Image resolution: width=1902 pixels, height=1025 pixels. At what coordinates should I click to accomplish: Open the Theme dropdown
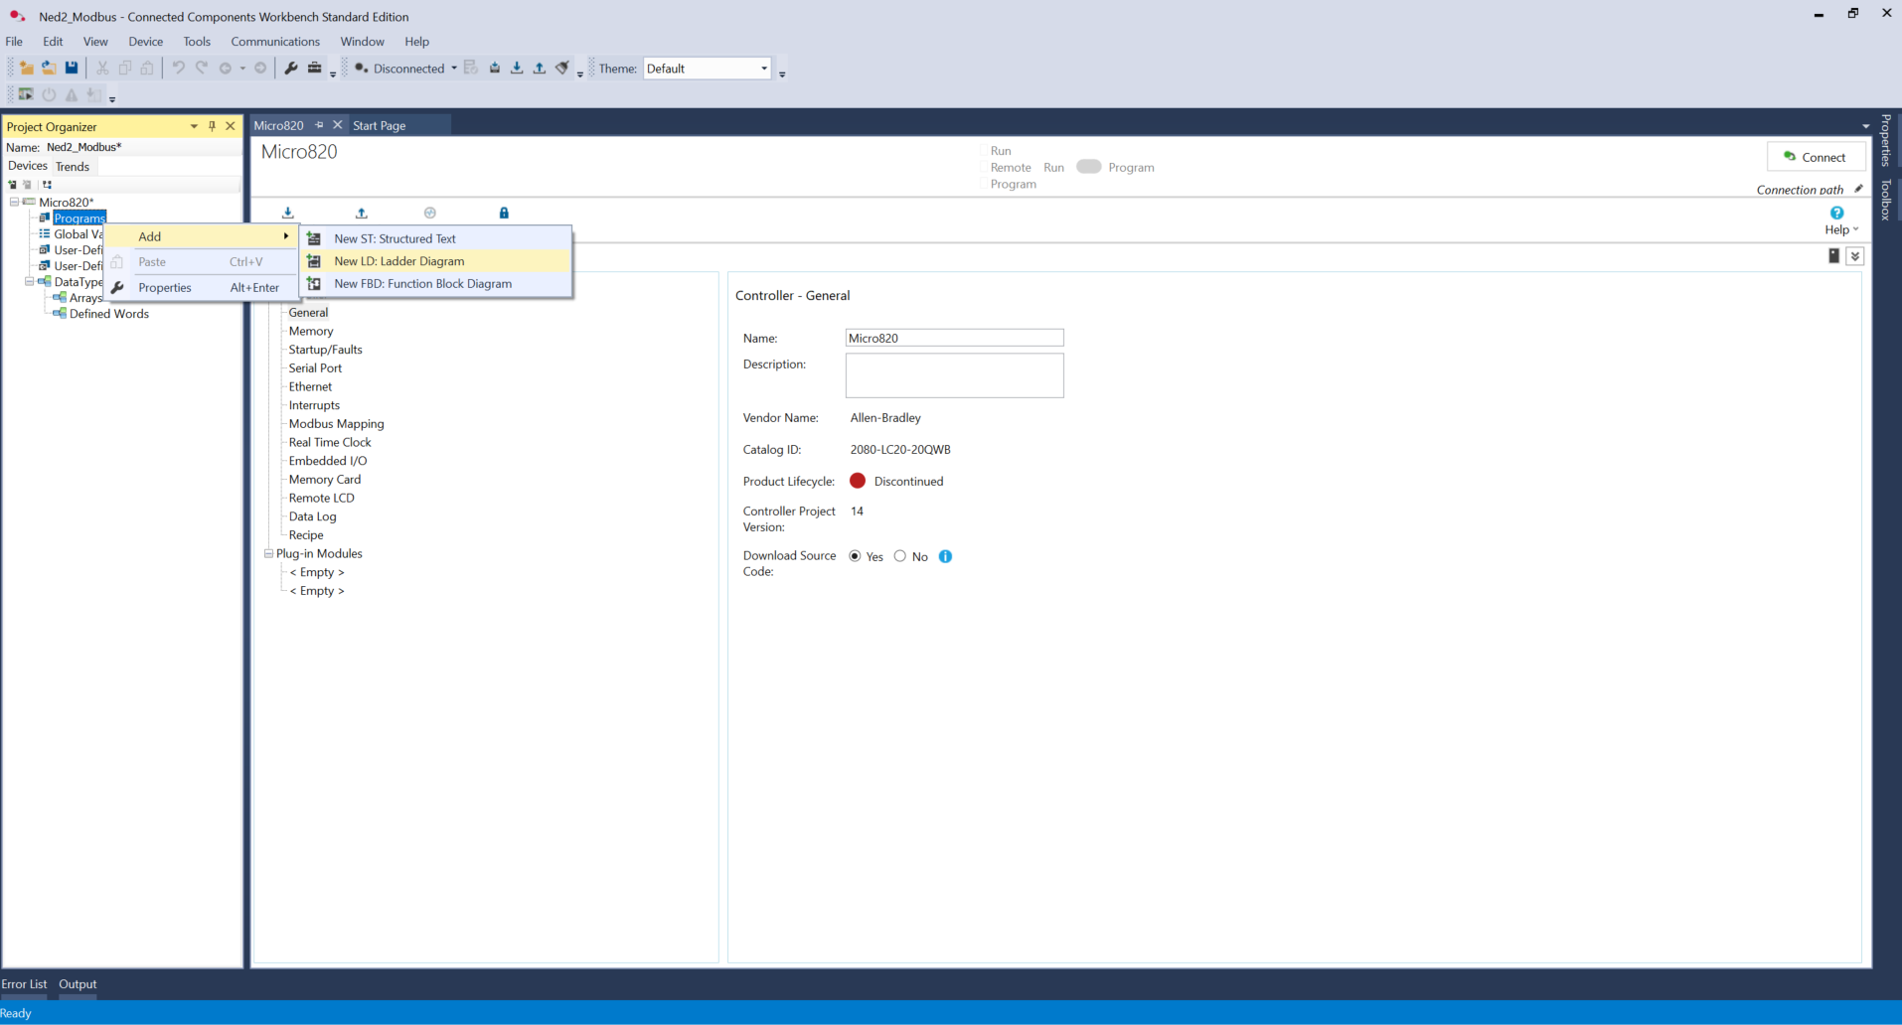pyautogui.click(x=763, y=69)
